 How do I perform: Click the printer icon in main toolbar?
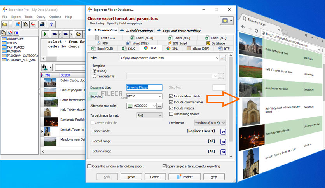click(42, 24)
